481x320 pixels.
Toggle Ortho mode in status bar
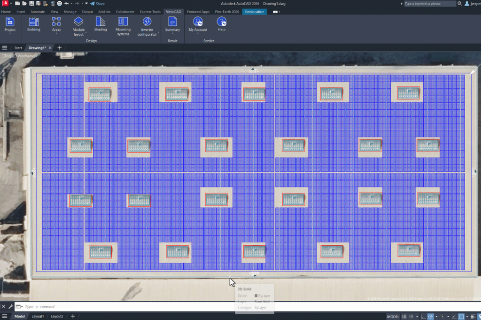423,316
